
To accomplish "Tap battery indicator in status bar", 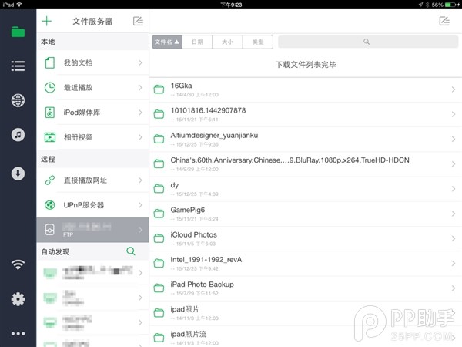I will [452, 5].
